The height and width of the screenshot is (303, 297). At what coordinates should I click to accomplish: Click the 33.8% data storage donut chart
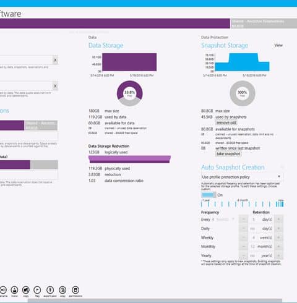[130, 93]
